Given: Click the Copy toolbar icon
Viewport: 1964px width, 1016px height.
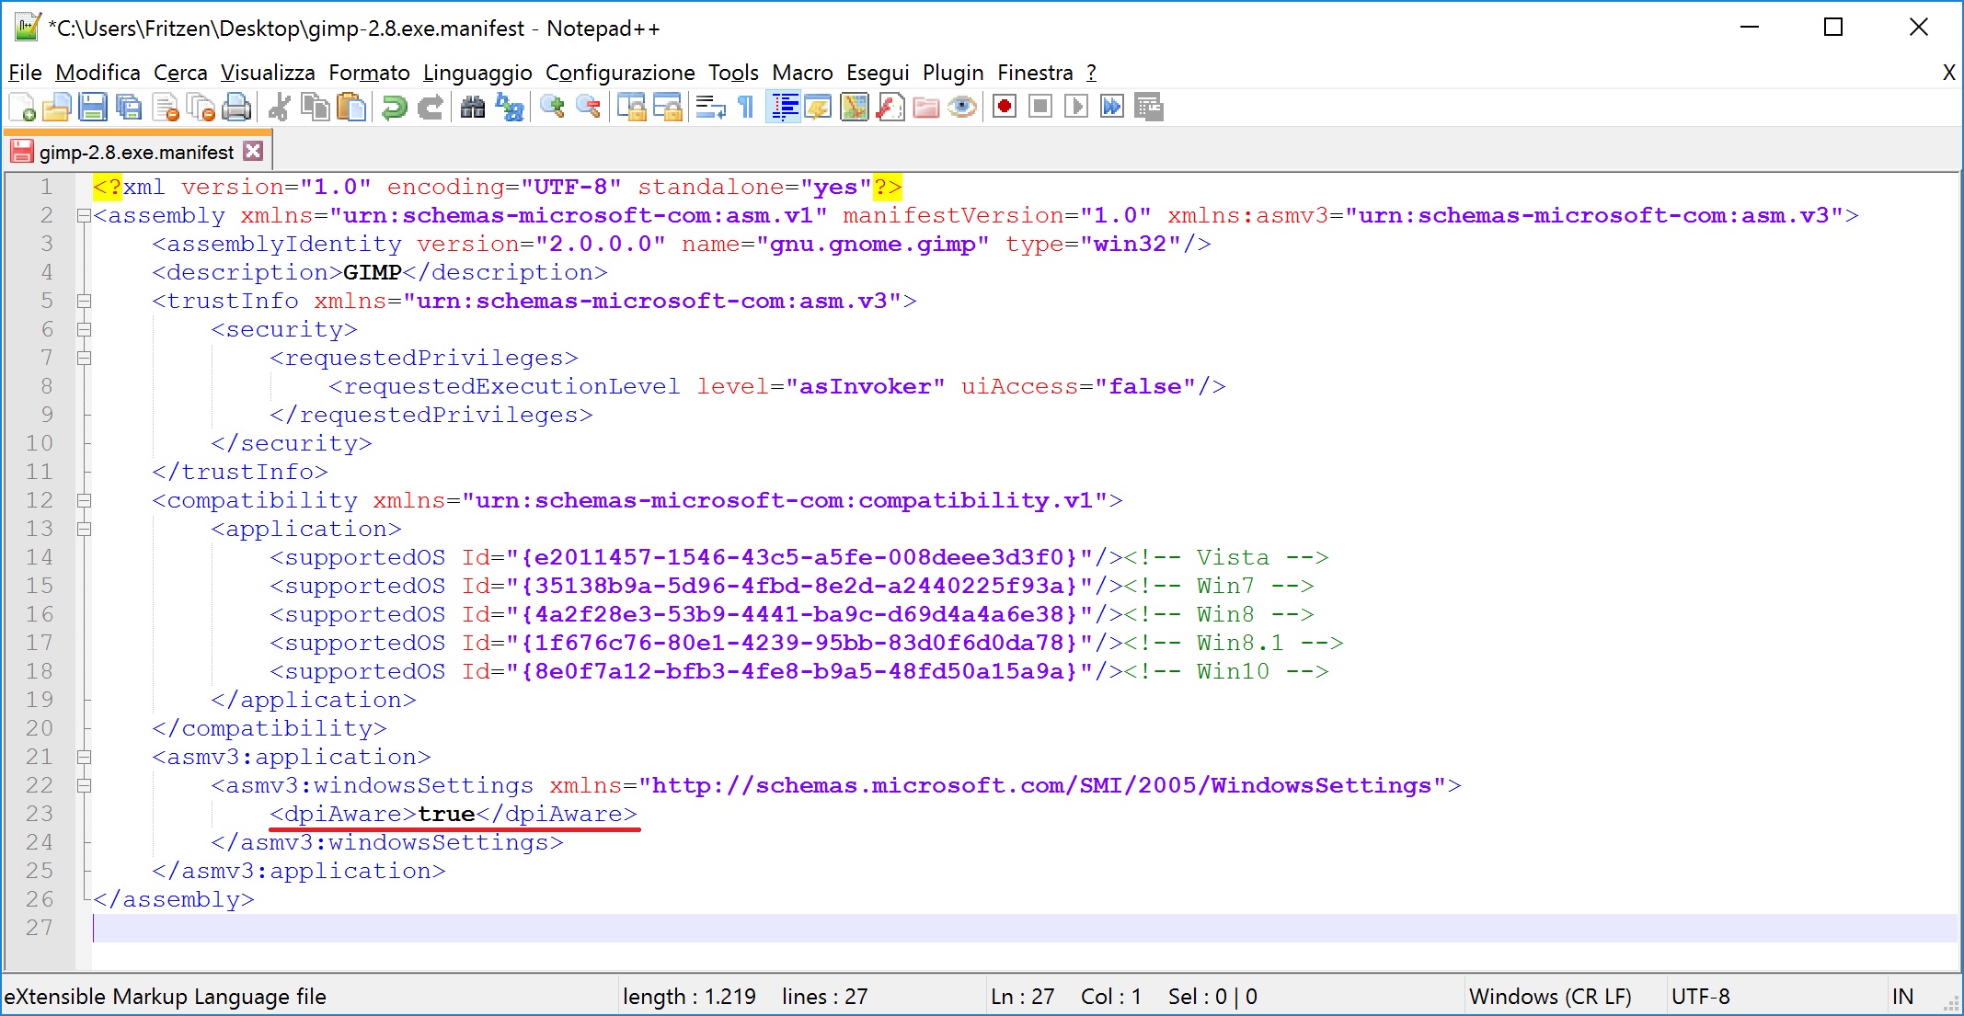Looking at the screenshot, I should point(316,108).
